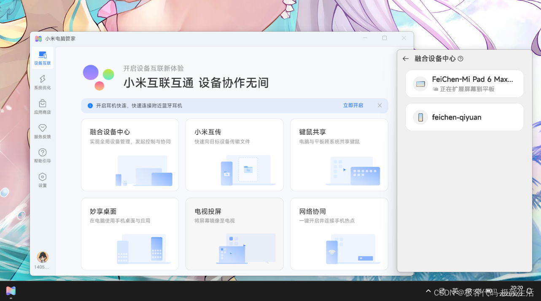This screenshot has height=301, width=541.
Task: Click the info icon in earphone banner
Action: click(90, 105)
